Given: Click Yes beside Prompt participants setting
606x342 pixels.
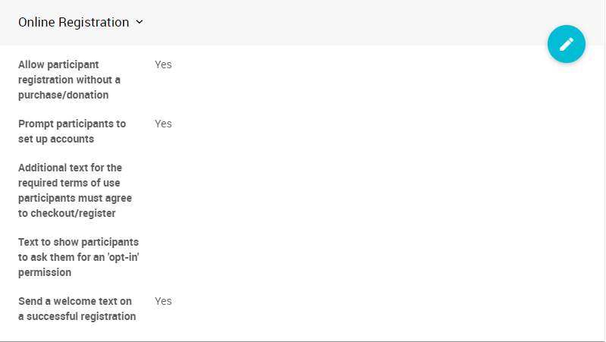Looking at the screenshot, I should [x=163, y=124].
